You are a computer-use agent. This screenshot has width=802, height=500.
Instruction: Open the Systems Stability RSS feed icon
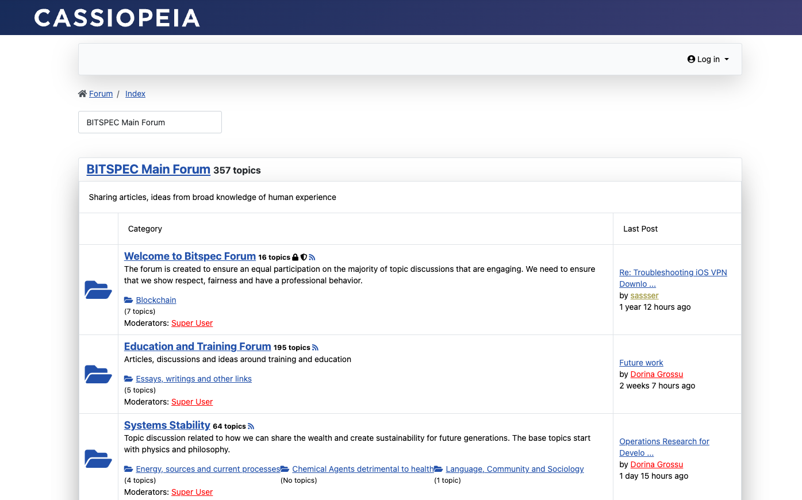[251, 426]
